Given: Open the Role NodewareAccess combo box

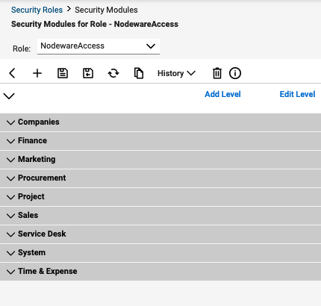Looking at the screenshot, I should [99, 46].
